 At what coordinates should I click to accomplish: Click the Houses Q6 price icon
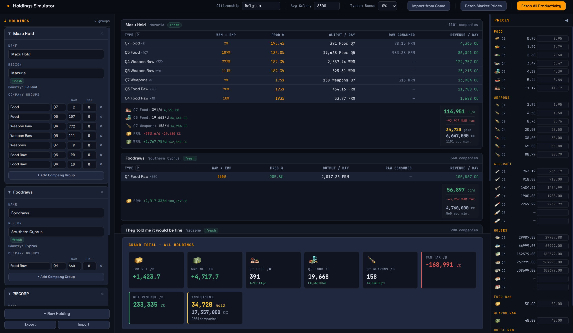point(497,279)
